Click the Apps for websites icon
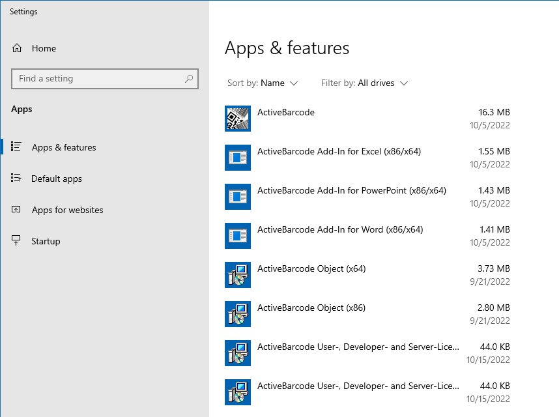 pos(16,209)
